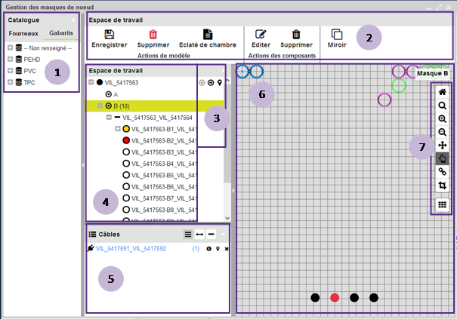Click the home view icon on canvas toolbar
This screenshot has width=457, height=319.
click(x=442, y=93)
